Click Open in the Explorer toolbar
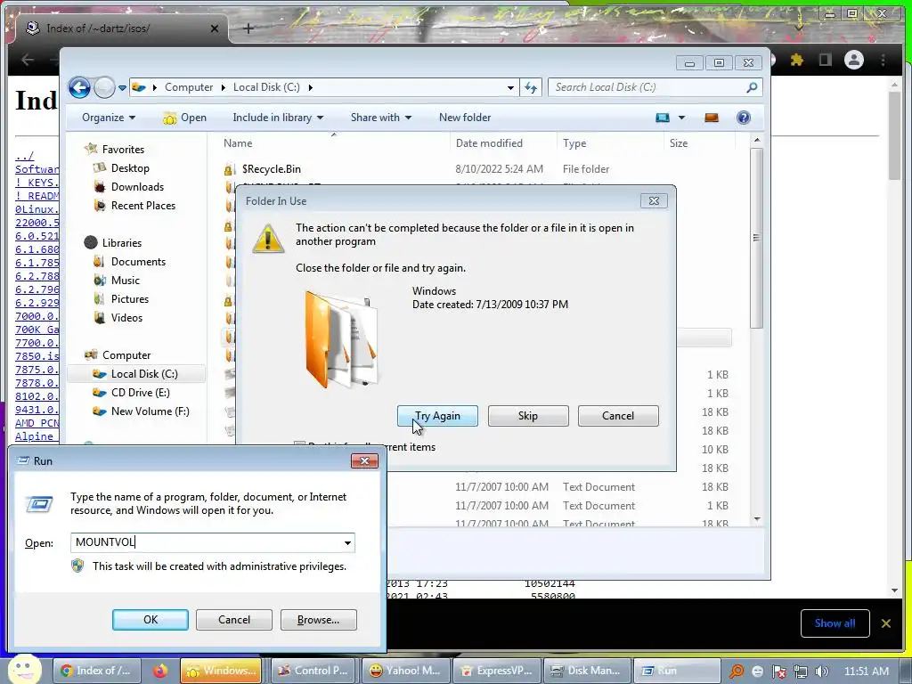 (185, 118)
